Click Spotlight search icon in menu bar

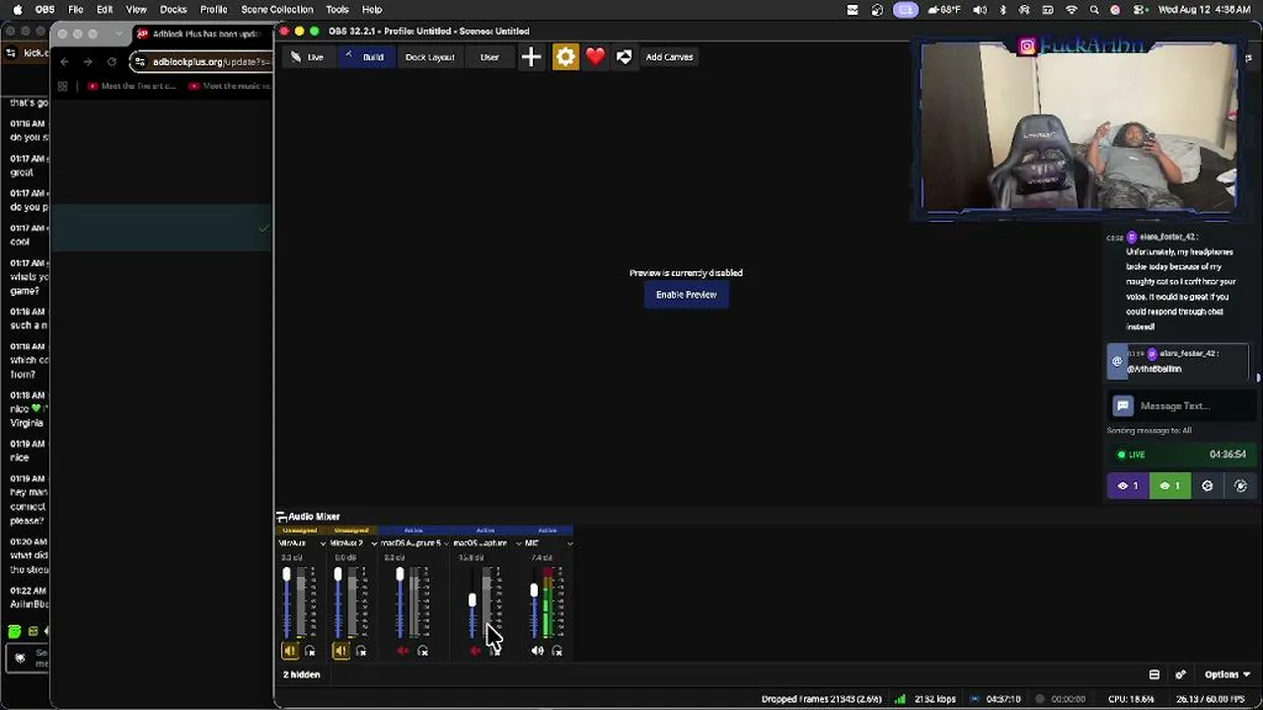pos(1093,10)
